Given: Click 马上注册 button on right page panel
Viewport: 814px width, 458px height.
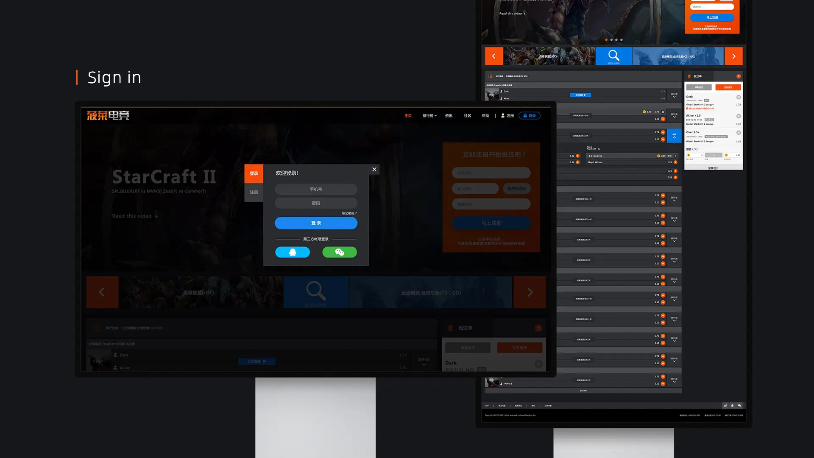Looking at the screenshot, I should click(712, 17).
